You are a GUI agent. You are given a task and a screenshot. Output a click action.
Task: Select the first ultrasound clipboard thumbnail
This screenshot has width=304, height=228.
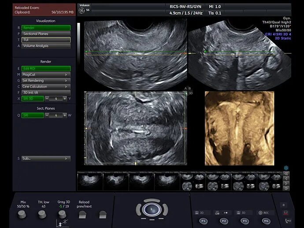pos(90,182)
